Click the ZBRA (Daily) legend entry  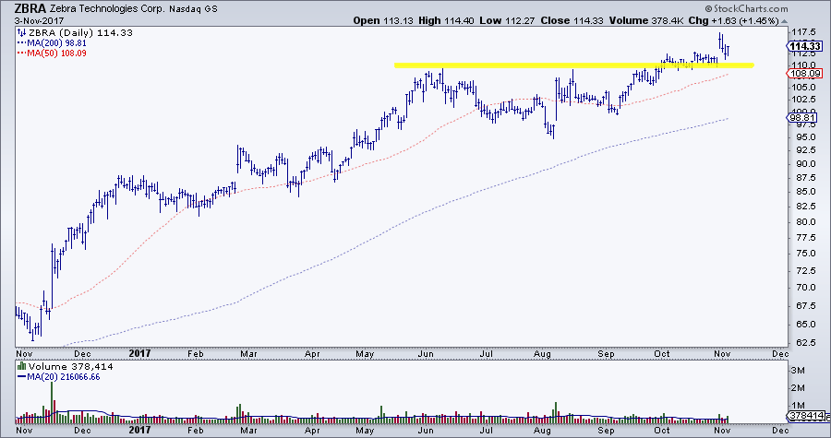tap(57, 32)
